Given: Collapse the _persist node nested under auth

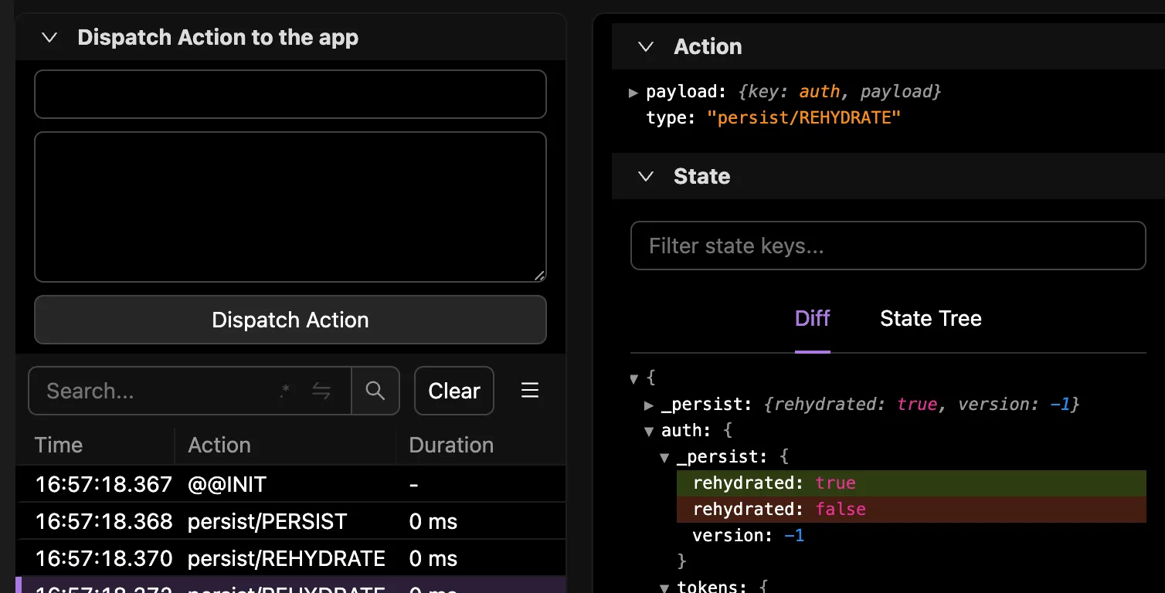Looking at the screenshot, I should pos(664,457).
